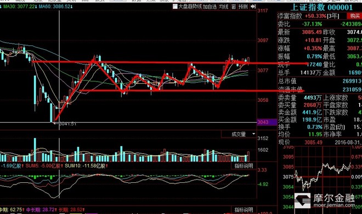Viewport: 362px width, 214px height.
Task: Click the 添富指数 +50.33% label
Action: 302,16
